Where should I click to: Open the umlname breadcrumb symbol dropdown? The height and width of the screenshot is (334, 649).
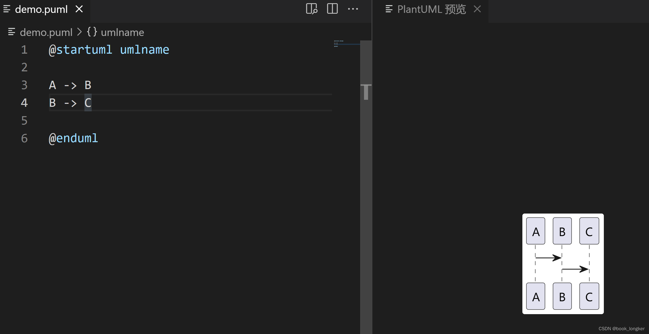(x=122, y=32)
